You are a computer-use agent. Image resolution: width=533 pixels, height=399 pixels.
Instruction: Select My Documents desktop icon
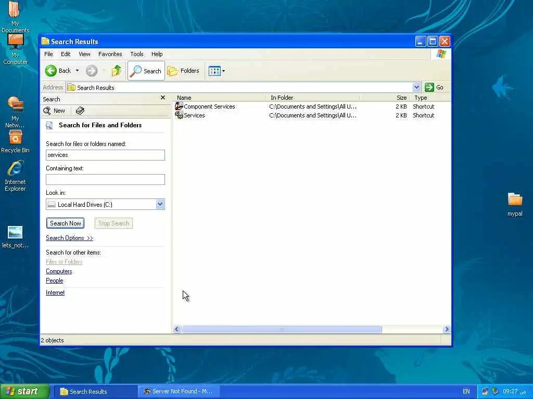tap(15, 17)
